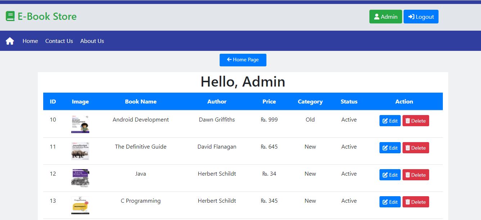Edit the C Programming book entry
The image size is (481, 220).
390,202
